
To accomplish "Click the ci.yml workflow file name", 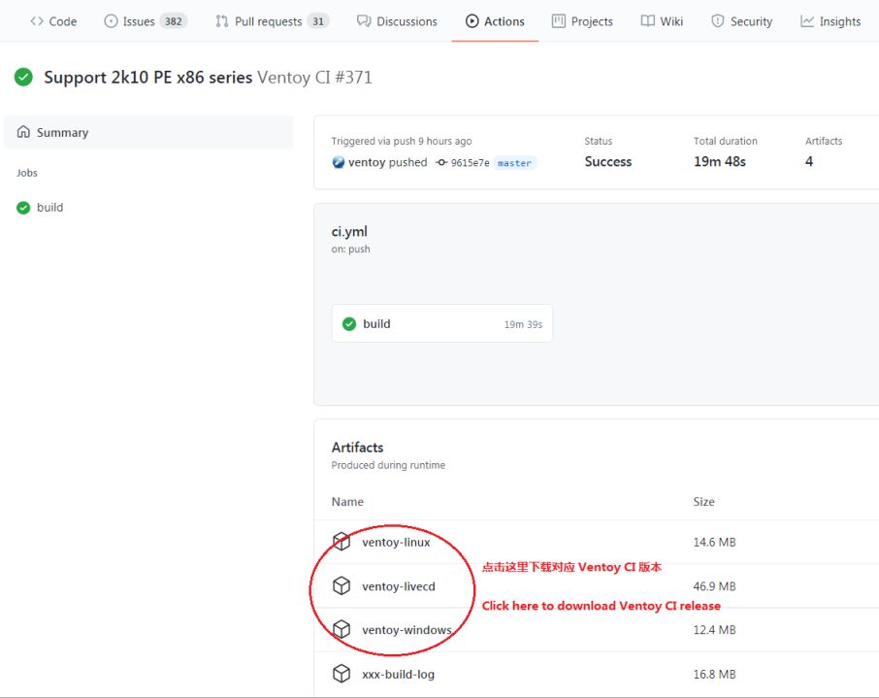I will tap(349, 231).
